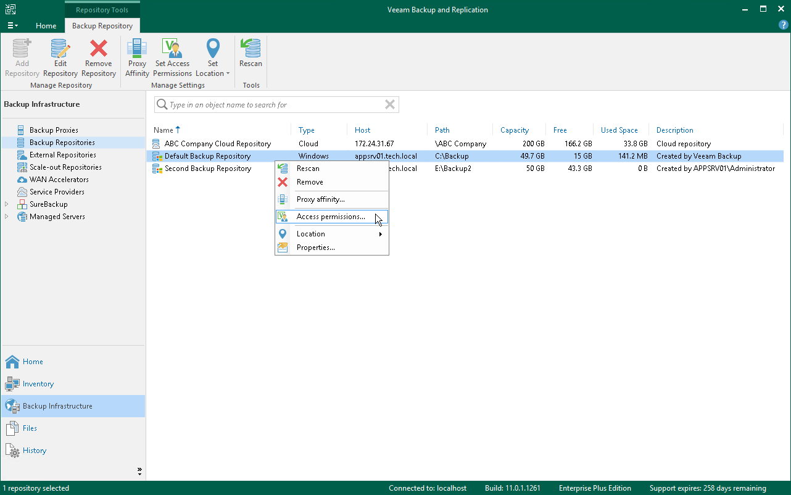Click Set Access Permissions ribbon icon
Viewport: 791px width, 495px height.
(172, 48)
